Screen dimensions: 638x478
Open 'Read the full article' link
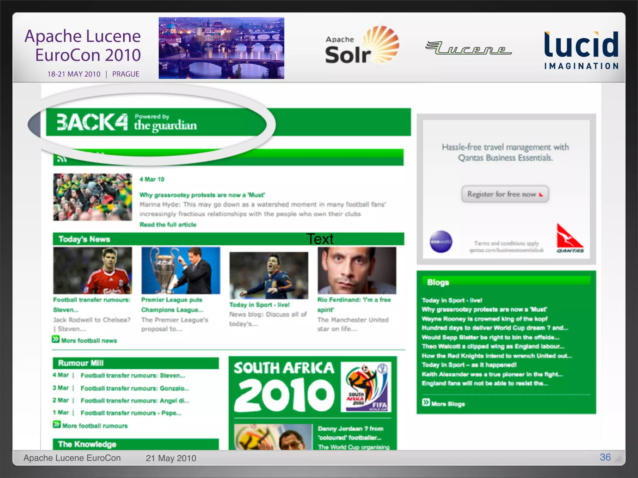click(168, 225)
